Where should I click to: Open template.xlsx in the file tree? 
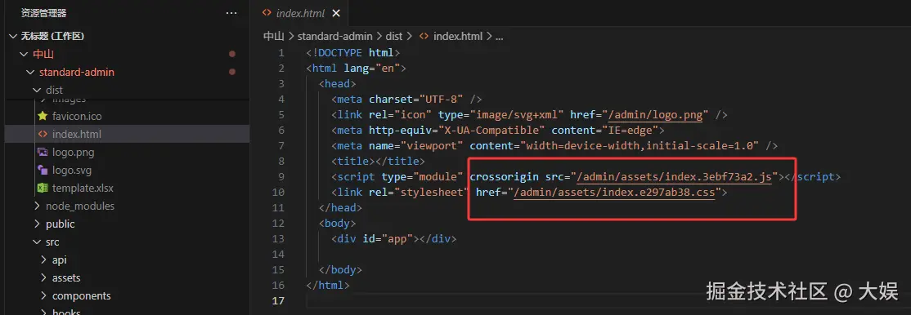[83, 189]
